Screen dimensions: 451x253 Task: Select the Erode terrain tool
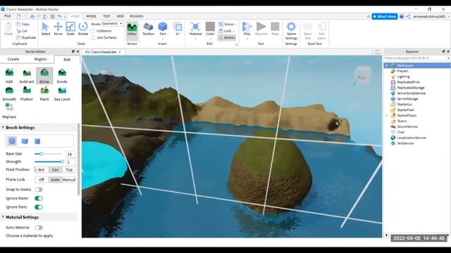point(62,76)
